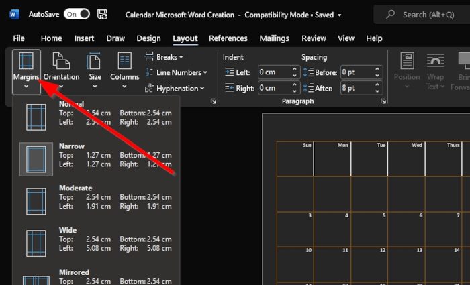Image resolution: width=470 pixels, height=285 pixels.
Task: Switch to the Insert tab
Action: [84, 38]
